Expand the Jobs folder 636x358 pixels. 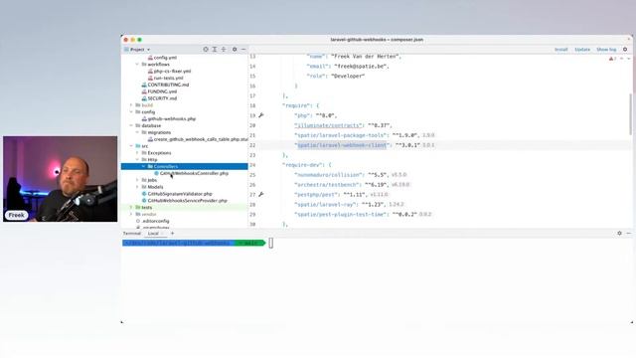click(137, 180)
